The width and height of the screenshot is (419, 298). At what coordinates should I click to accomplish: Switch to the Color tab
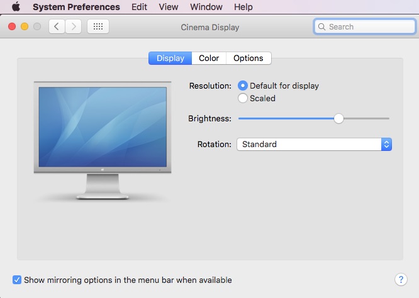209,58
